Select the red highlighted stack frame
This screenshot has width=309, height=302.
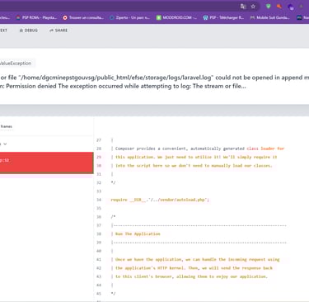pyautogui.click(x=47, y=163)
